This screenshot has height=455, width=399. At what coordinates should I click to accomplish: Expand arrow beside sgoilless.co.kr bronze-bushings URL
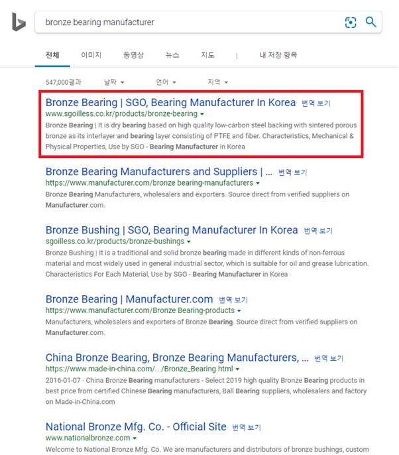pyautogui.click(x=189, y=241)
